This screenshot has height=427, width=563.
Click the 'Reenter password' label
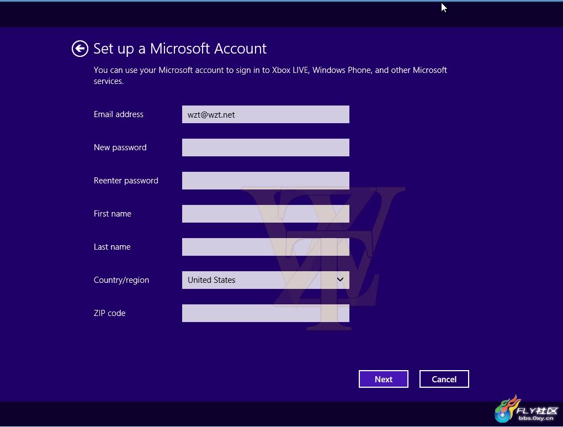[126, 181]
